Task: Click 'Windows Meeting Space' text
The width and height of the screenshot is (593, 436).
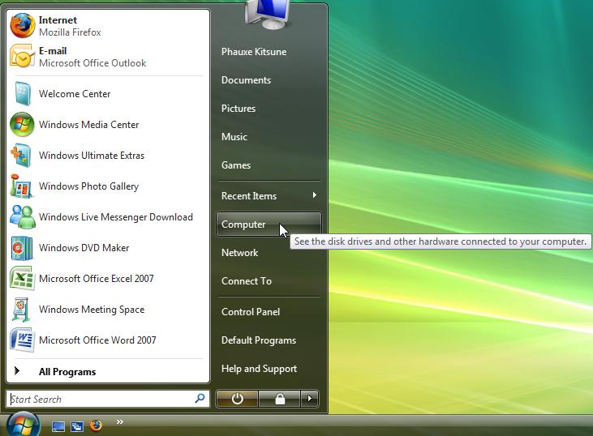Action: pos(92,310)
